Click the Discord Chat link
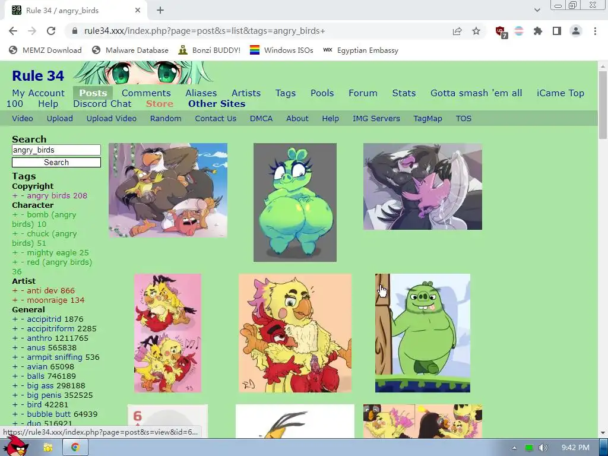Image resolution: width=608 pixels, height=456 pixels. tap(102, 104)
